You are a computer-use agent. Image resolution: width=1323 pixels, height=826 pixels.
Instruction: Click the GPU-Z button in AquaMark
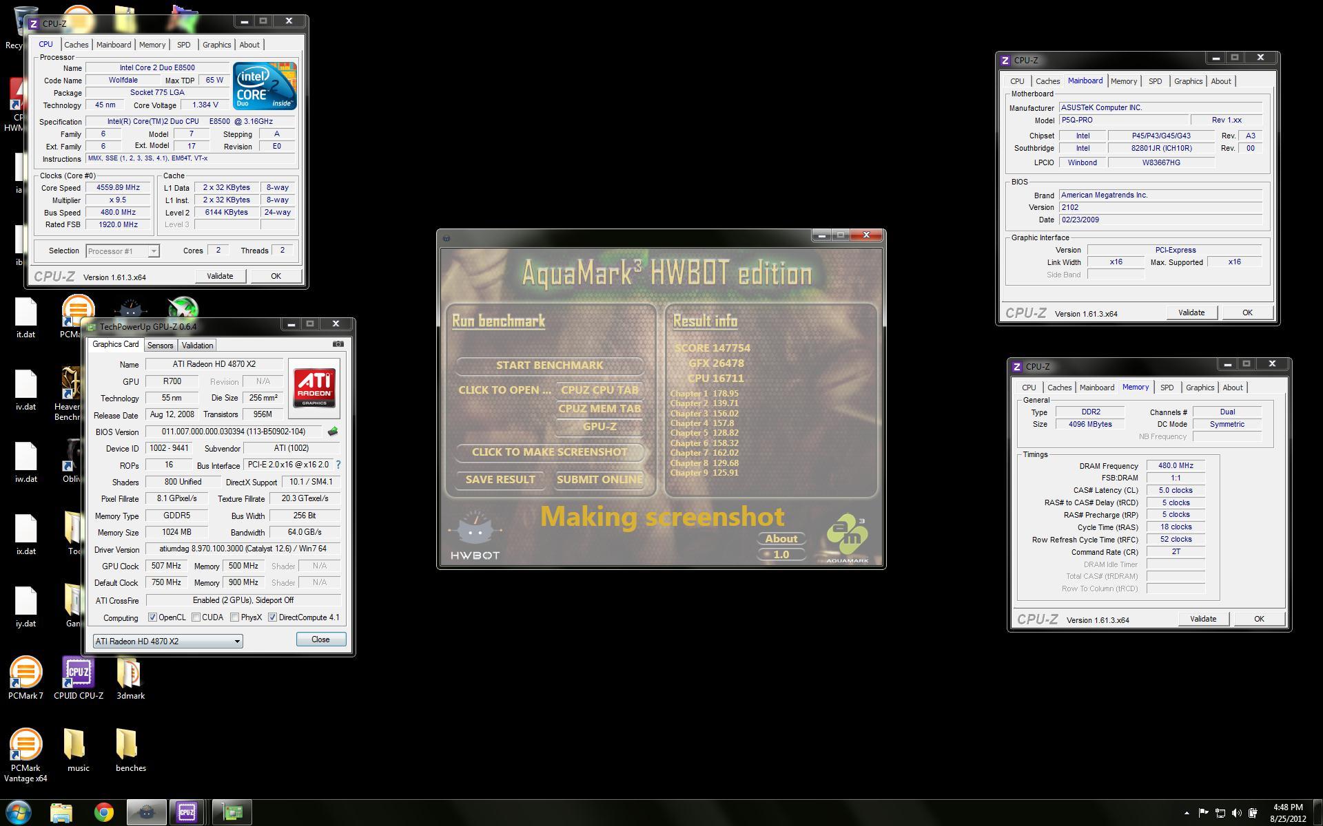tap(599, 427)
